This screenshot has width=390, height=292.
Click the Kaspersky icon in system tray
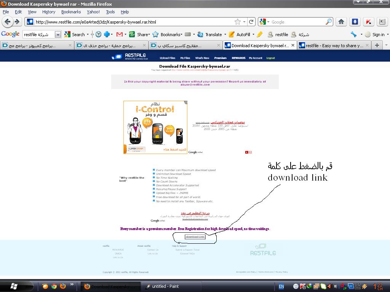303,286
